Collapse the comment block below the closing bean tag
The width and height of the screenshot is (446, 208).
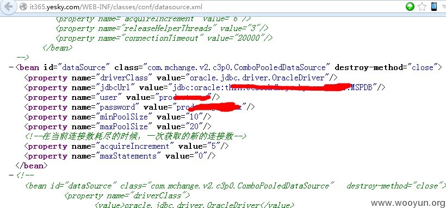pyautogui.click(x=11, y=175)
